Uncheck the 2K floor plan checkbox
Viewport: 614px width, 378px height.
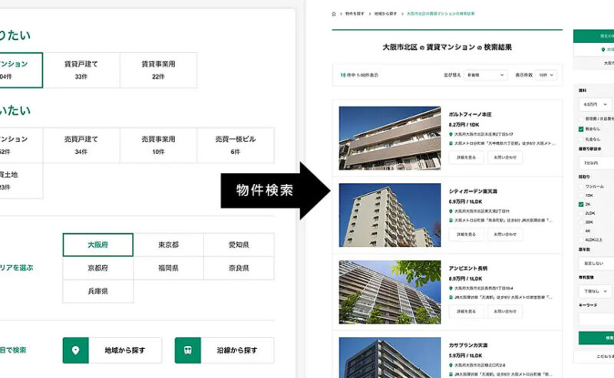click(x=581, y=205)
